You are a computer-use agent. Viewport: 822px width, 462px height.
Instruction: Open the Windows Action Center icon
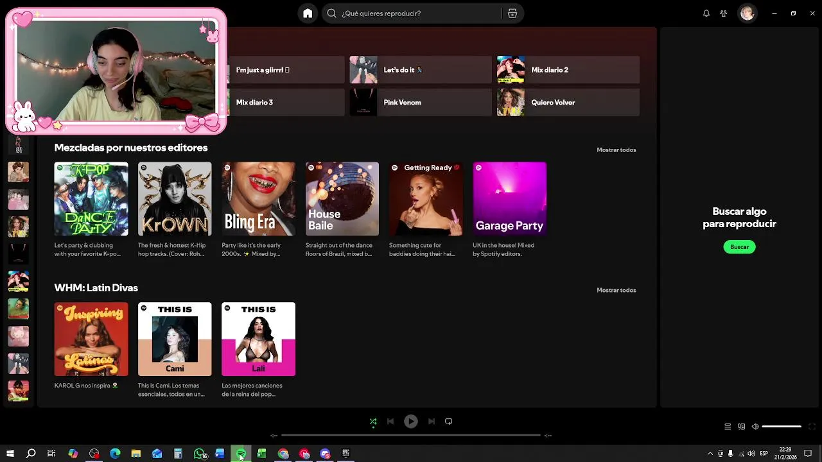[x=808, y=454]
